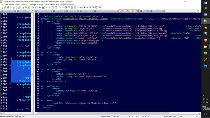The width and height of the screenshot is (210, 118).
Task: Create a new document from toolbar
Action: (x=2, y=7)
